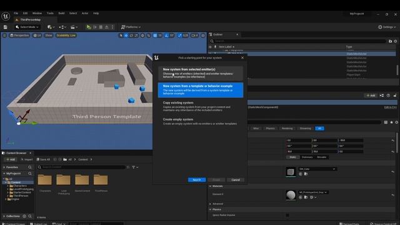Click the save level disk icon

[5, 27]
